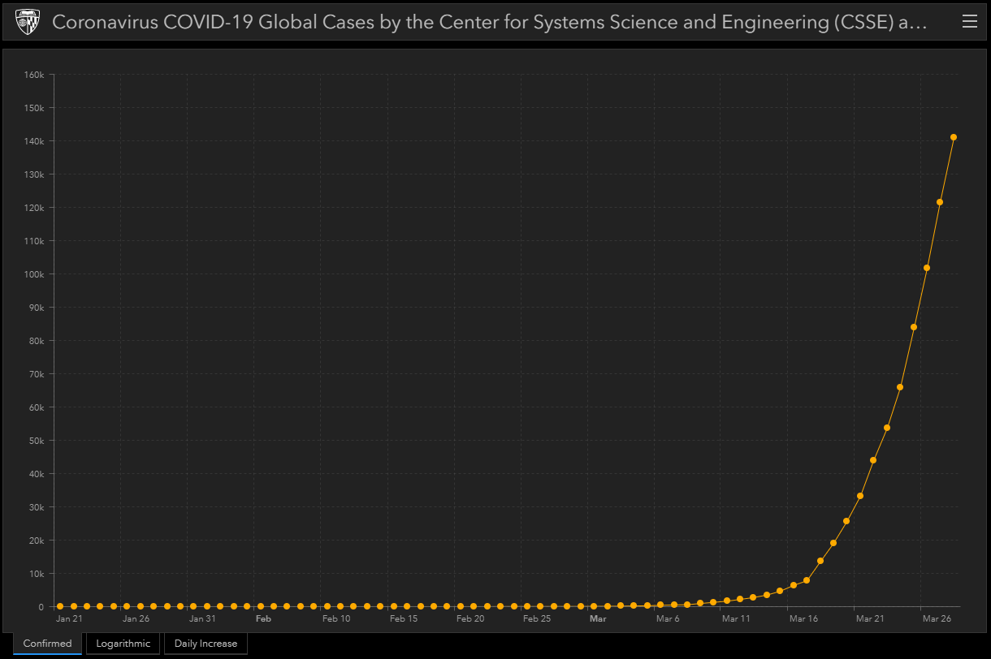991x659 pixels.
Task: Select the Confirmed tab
Action: (47, 644)
